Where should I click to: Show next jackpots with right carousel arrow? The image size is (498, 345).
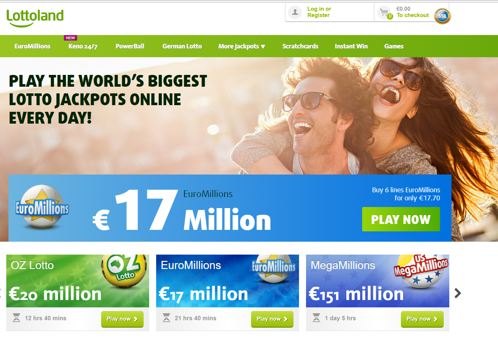coord(458,293)
